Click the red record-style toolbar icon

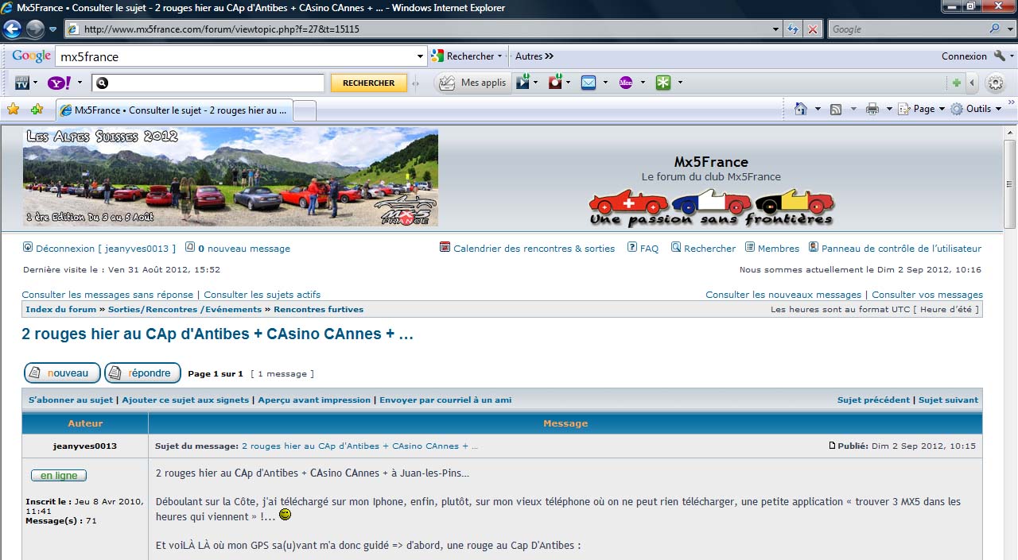(555, 82)
